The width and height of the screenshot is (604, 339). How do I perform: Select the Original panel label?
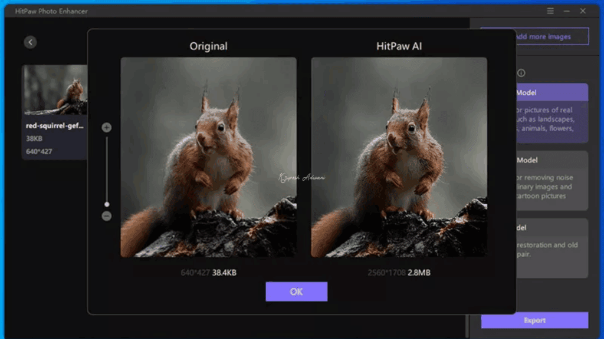(x=209, y=45)
